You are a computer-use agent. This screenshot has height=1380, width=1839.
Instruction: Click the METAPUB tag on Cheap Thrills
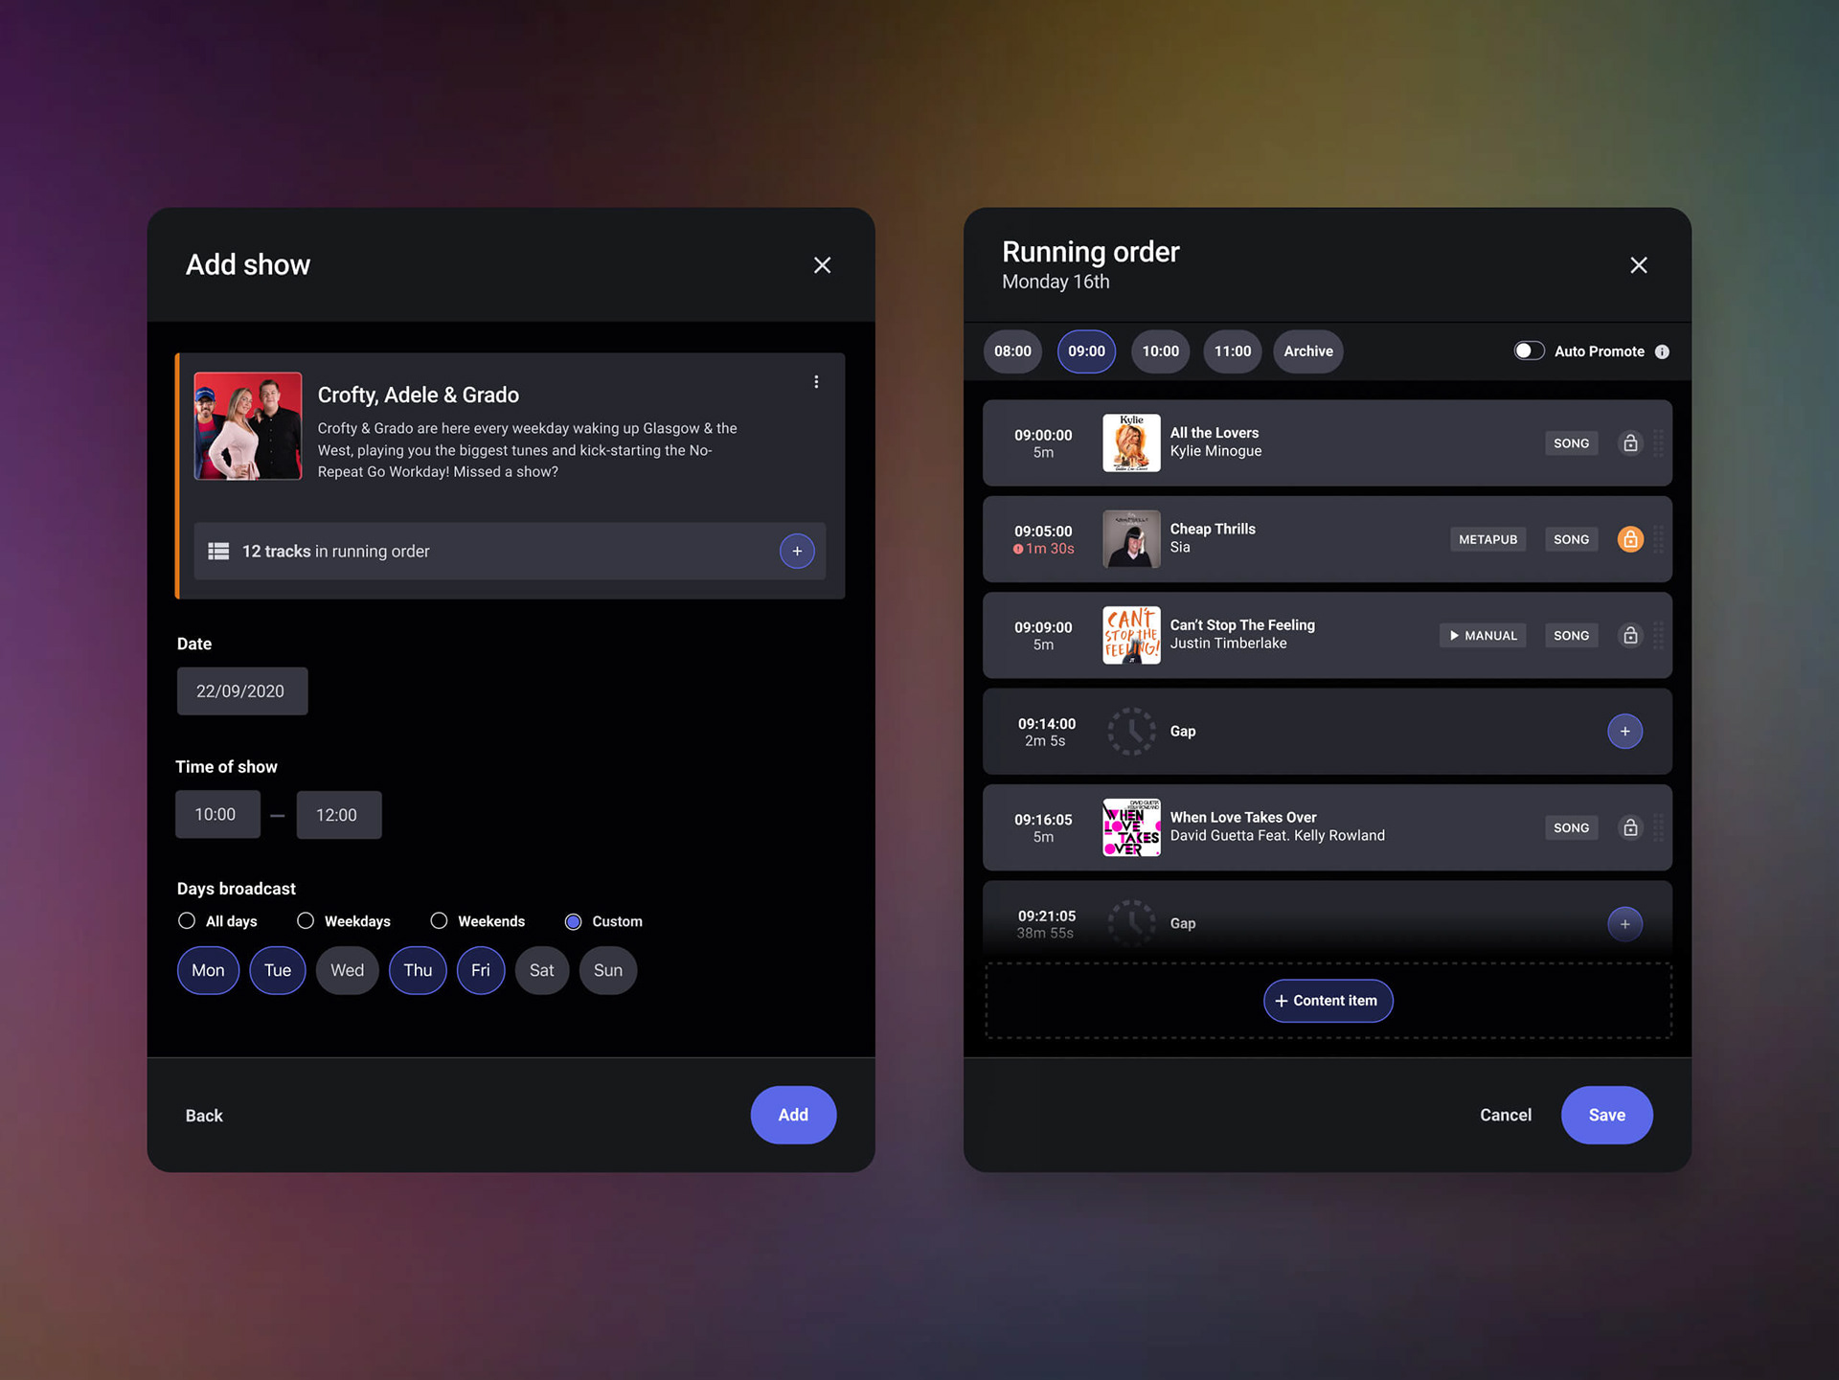point(1488,539)
